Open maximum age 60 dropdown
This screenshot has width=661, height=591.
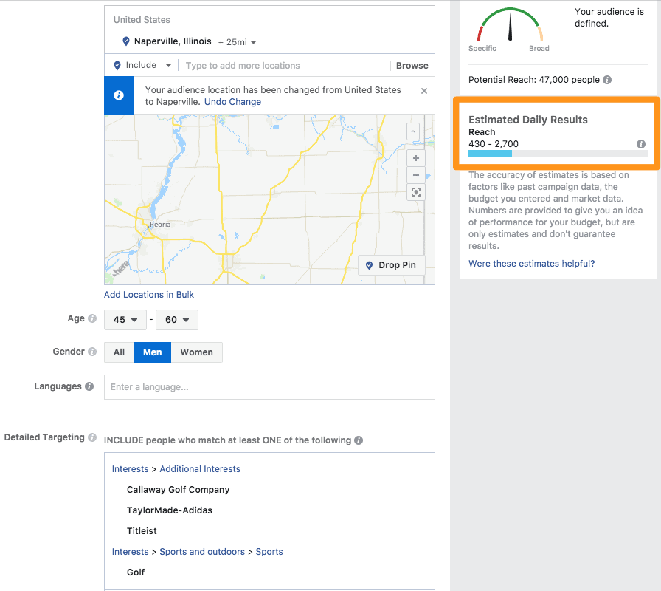click(176, 320)
